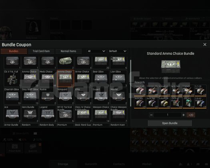The image size is (210, 168).
Task: Pick the 9x19 7N31 ammo reward
Action: [x=176, y=90]
